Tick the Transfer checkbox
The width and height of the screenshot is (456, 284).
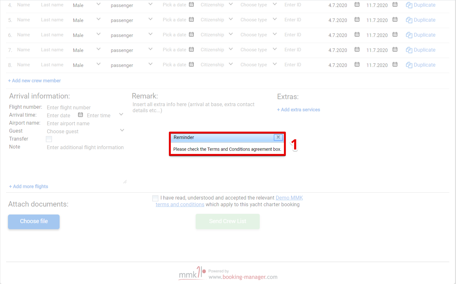49,139
